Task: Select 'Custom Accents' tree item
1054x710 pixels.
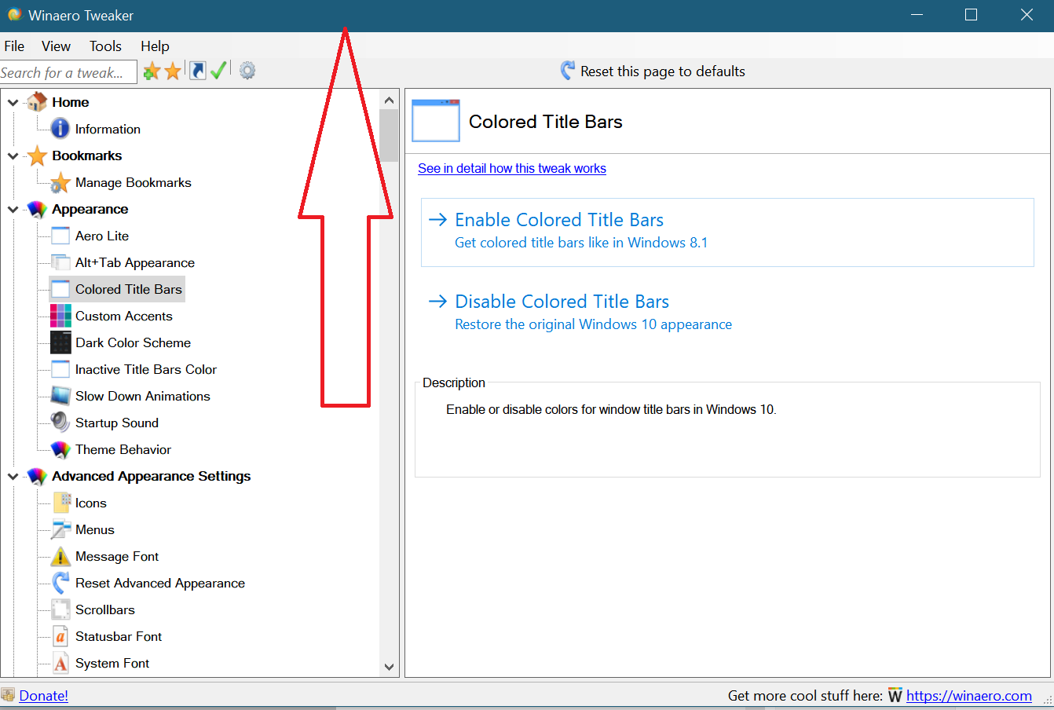Action: 124,316
